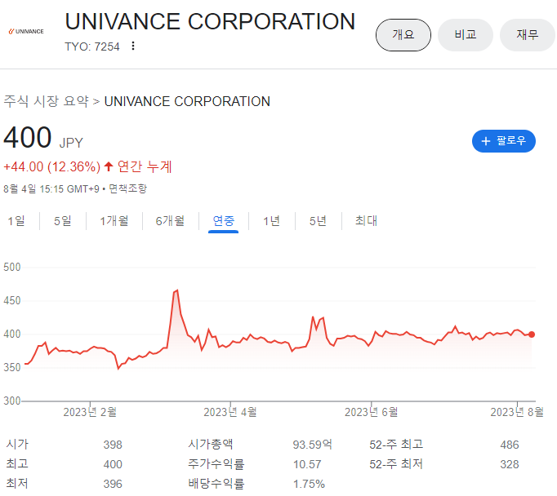Image resolution: width=557 pixels, height=496 pixels.
Task: Click the 최고 value 400 in table
Action: 113,464
